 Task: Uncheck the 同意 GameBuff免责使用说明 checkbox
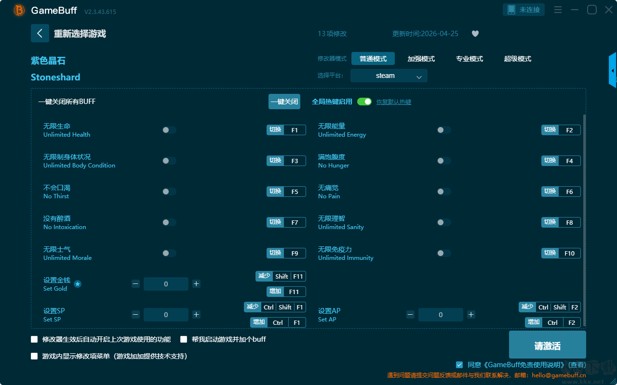point(459,365)
